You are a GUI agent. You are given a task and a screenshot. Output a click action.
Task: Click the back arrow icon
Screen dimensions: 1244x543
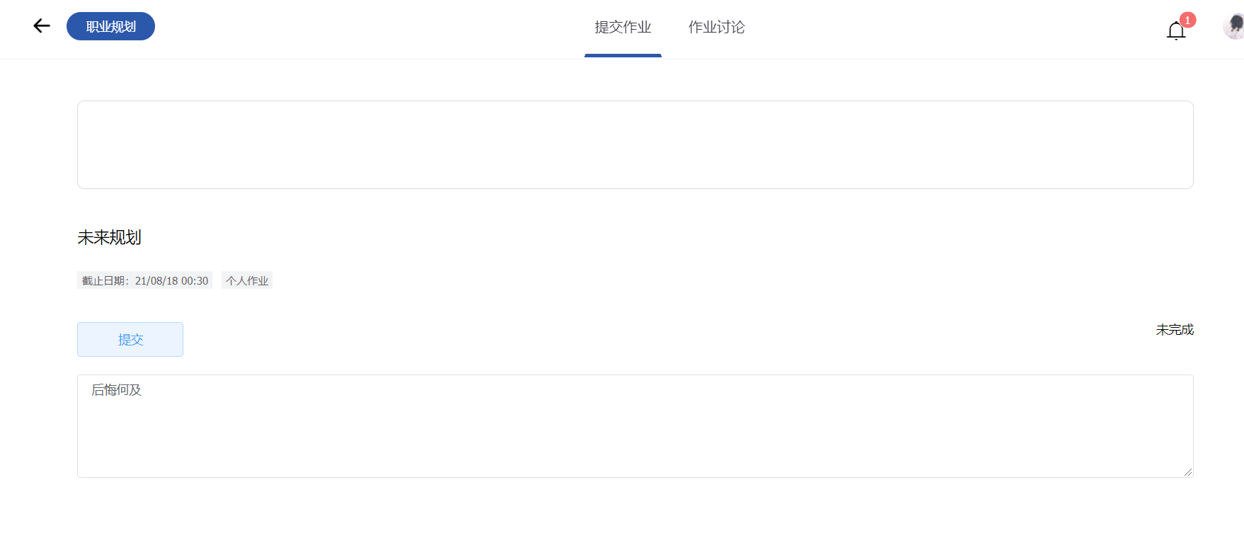point(41,25)
